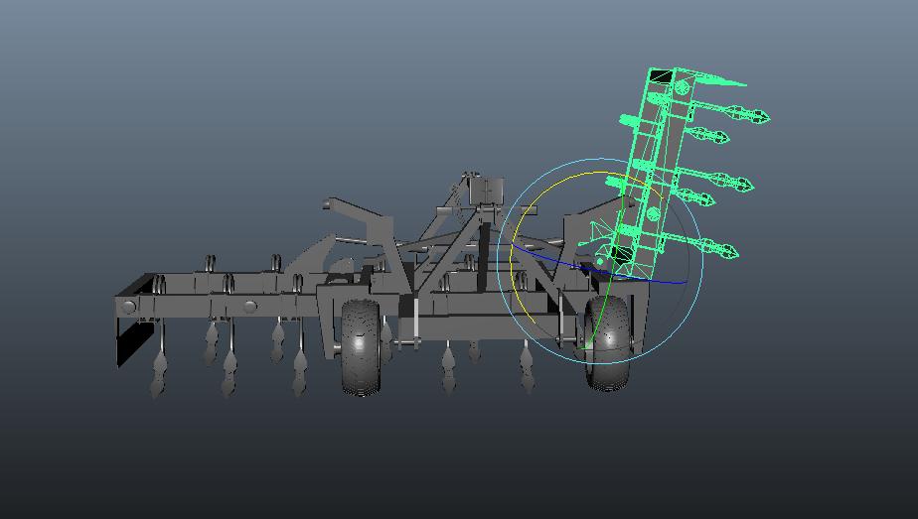Screen dimensions: 918x519
Task: Click the leftmost hanging shovel tine
Action: pos(159,375)
